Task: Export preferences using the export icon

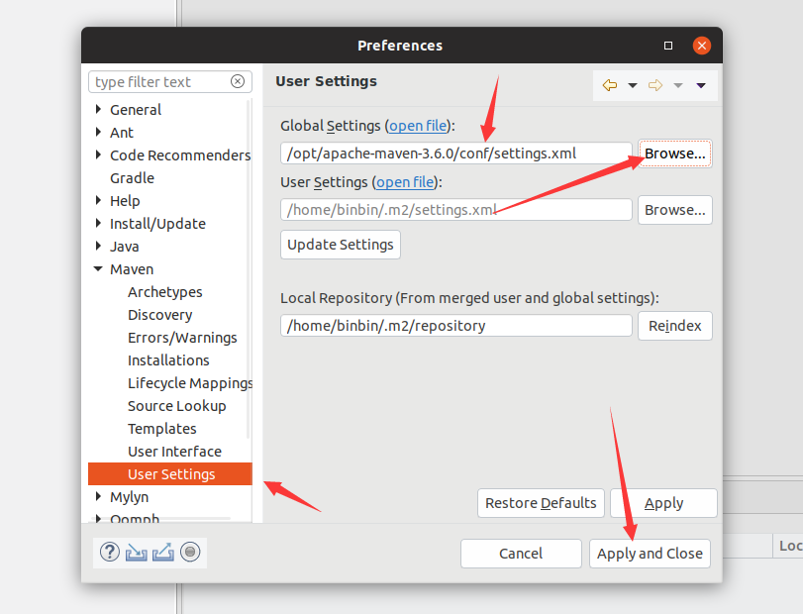Action: (162, 552)
